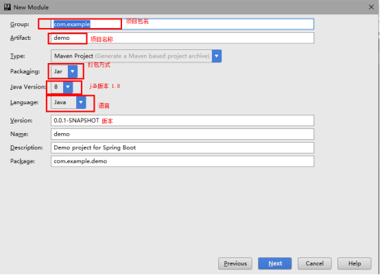Click the Description input field
The width and height of the screenshot is (380, 275).
coord(182,147)
